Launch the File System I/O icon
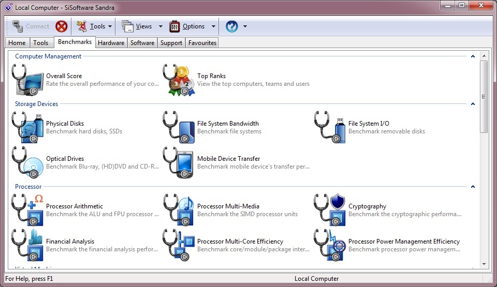Viewport: 497px width, 287px height. click(x=330, y=127)
